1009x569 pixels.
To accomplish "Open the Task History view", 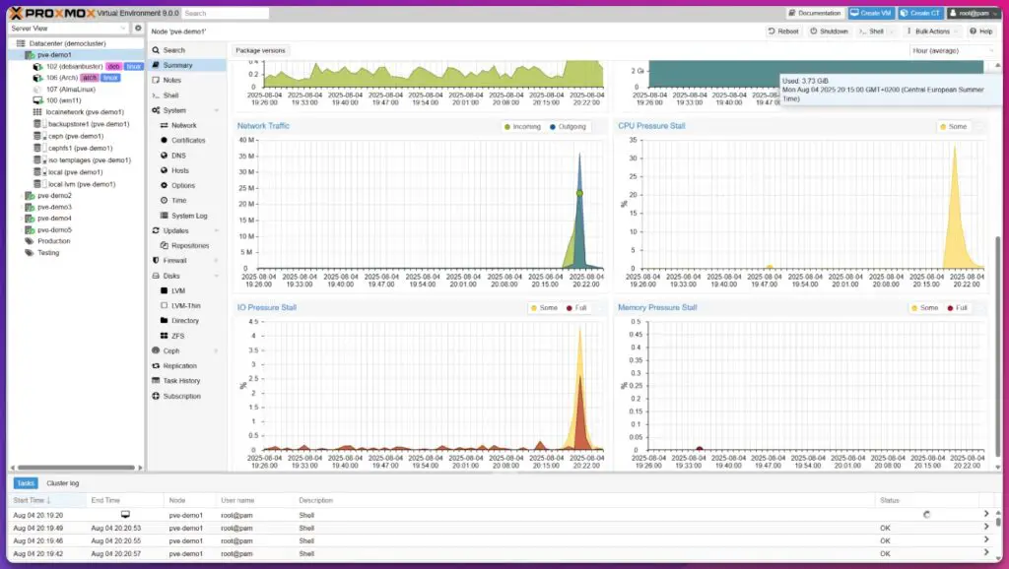I will (185, 380).
